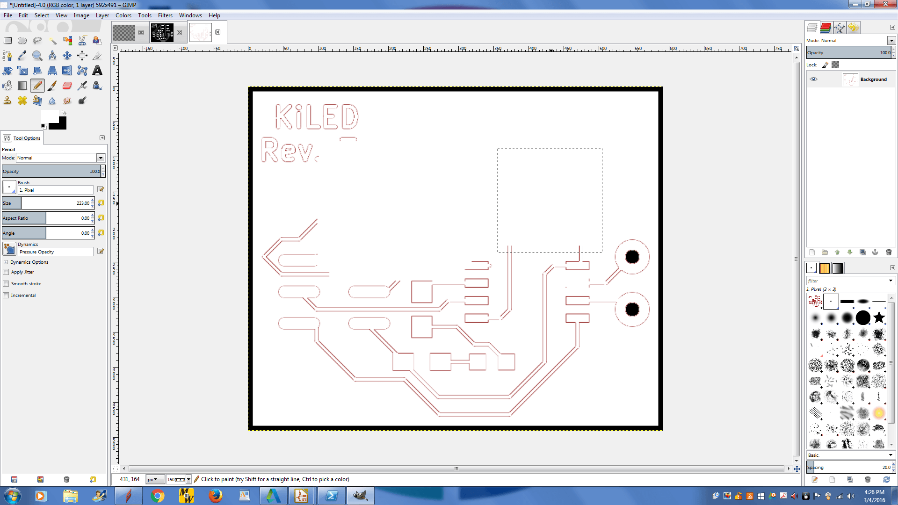898x505 pixels.
Task: Toggle lock alpha channel on the layer
Action: pyautogui.click(x=835, y=65)
